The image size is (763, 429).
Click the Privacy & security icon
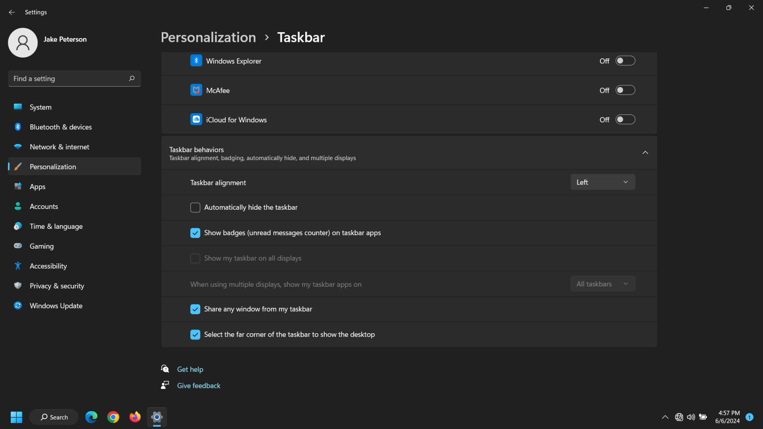[x=17, y=286]
